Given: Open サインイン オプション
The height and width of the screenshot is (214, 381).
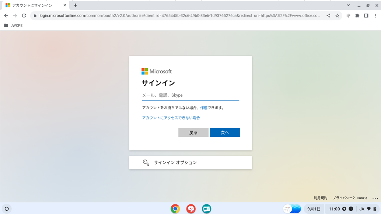Looking at the screenshot, I should point(190,163).
